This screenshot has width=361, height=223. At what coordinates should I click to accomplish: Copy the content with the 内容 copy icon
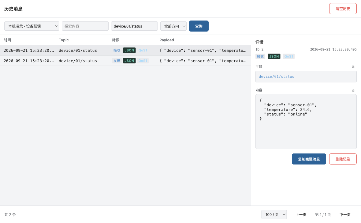click(x=353, y=90)
